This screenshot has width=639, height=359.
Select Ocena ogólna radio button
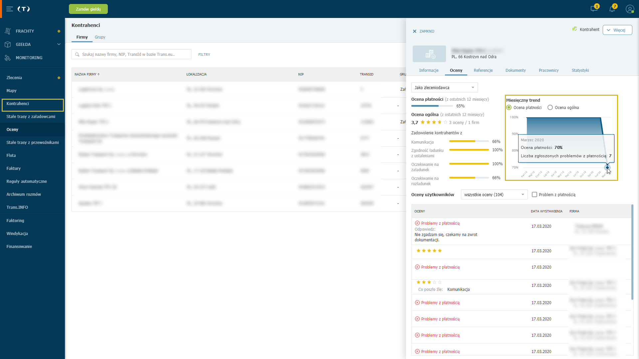coord(550,107)
